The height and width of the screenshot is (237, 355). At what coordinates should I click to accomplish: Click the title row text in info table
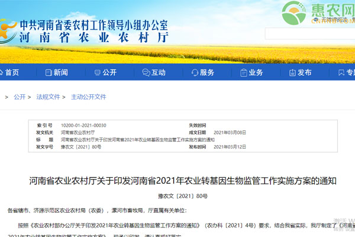138,140
